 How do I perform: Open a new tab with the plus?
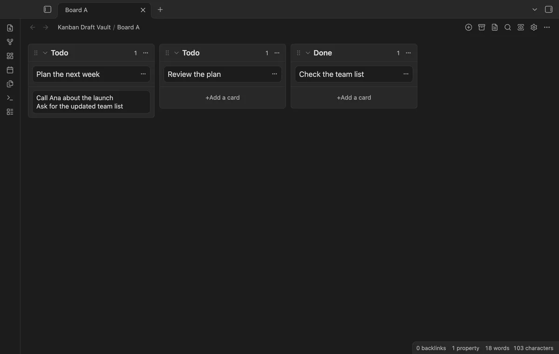pos(160,9)
